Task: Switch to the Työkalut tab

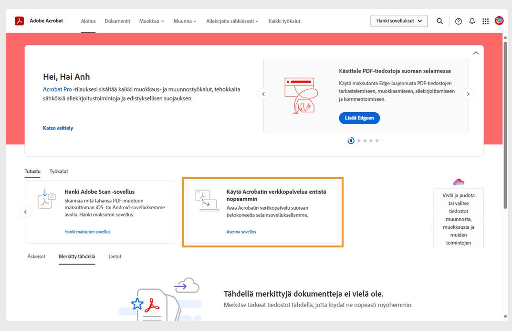Action: [59, 171]
